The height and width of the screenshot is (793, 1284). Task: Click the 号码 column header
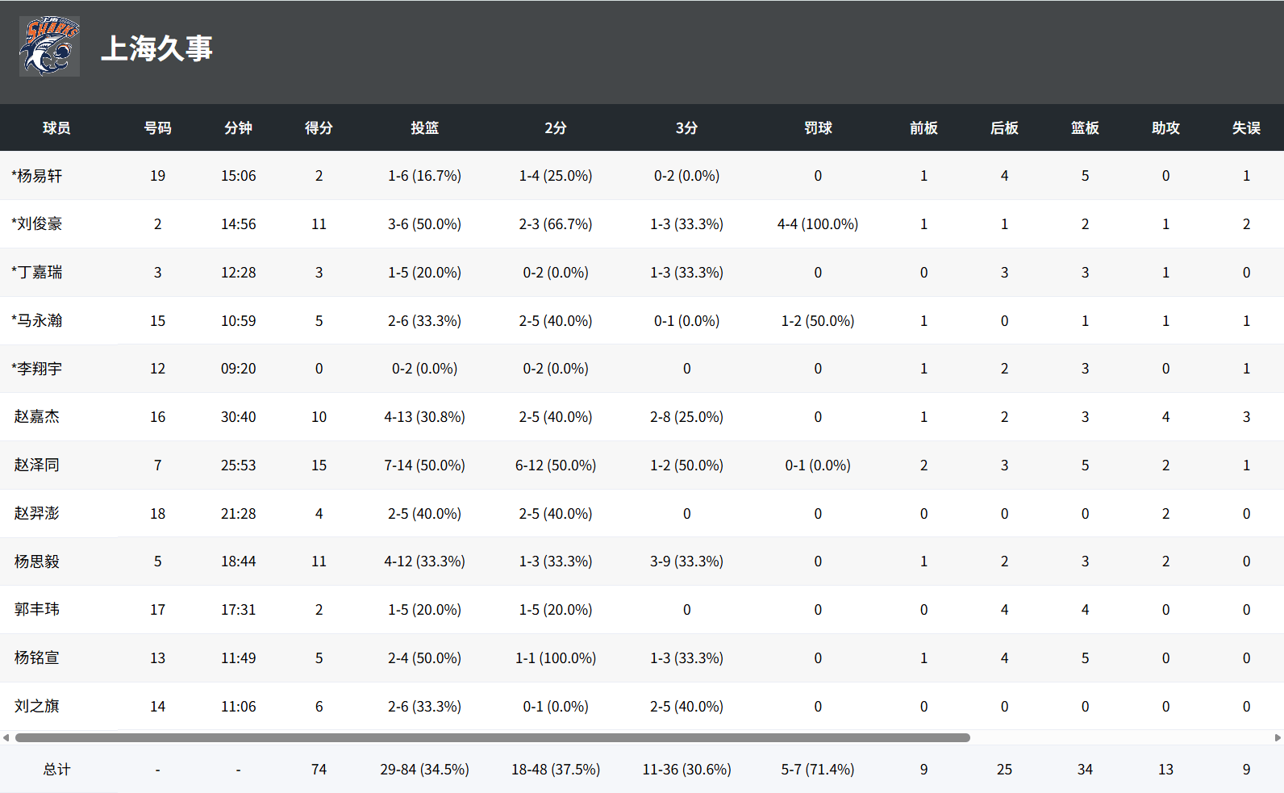(157, 128)
